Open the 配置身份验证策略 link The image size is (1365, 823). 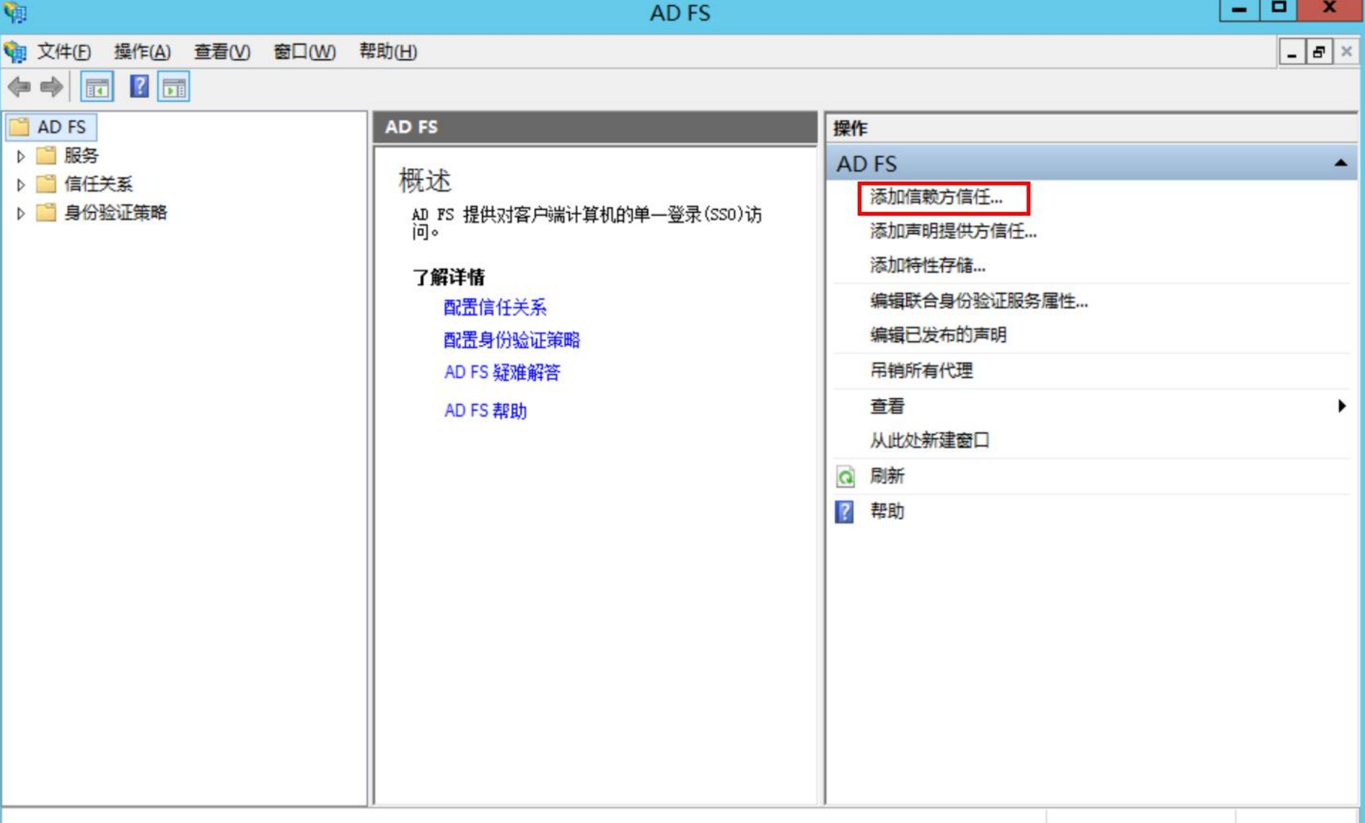tap(512, 340)
